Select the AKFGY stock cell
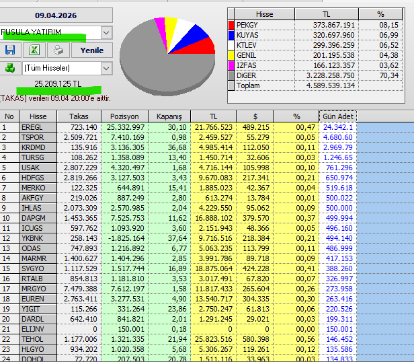This screenshot has height=362, width=414. point(38,198)
